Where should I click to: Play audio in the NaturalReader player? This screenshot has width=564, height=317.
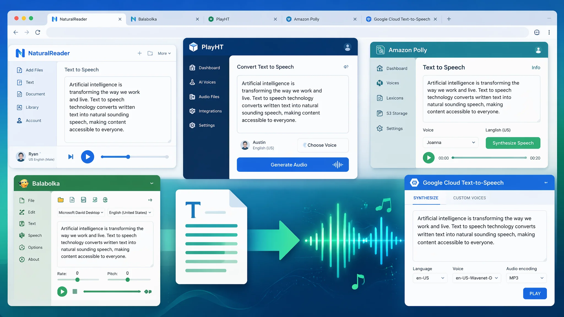coord(88,157)
